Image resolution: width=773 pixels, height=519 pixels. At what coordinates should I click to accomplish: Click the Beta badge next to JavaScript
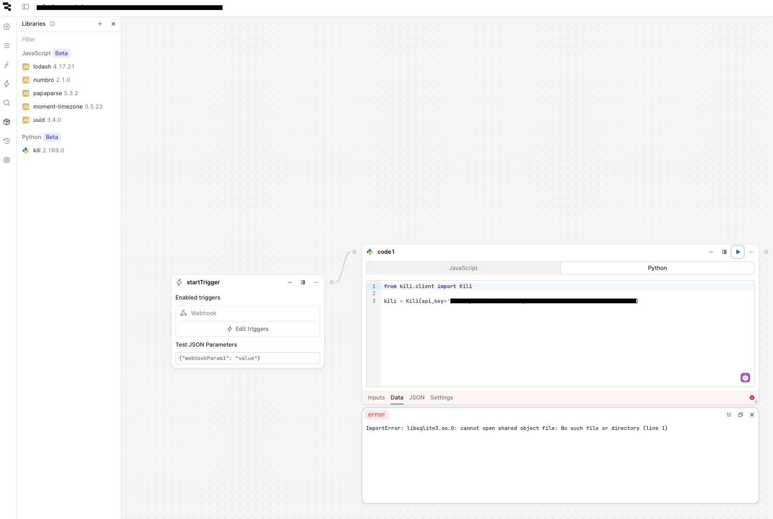[61, 53]
